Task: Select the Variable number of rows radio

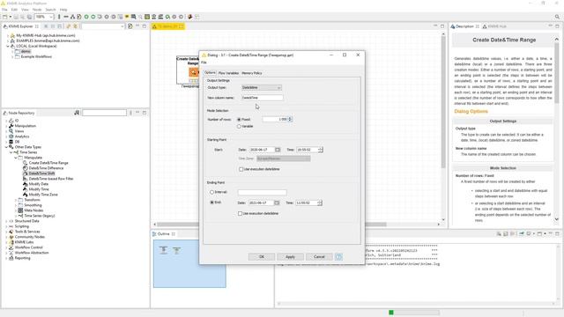Action: 239,127
